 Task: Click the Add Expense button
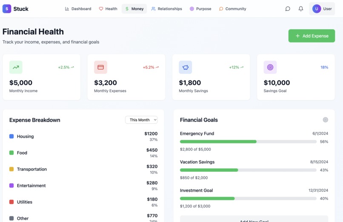312,36
